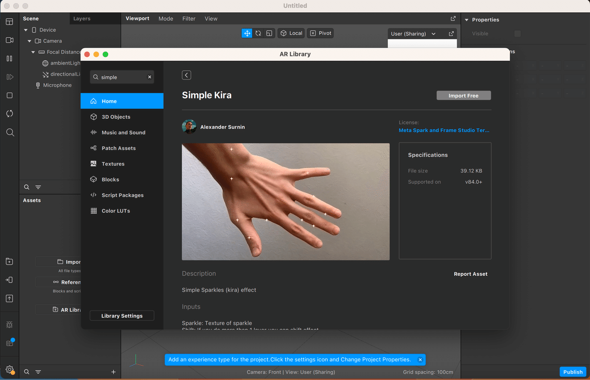Toggle the Local coordinates button

pos(291,33)
